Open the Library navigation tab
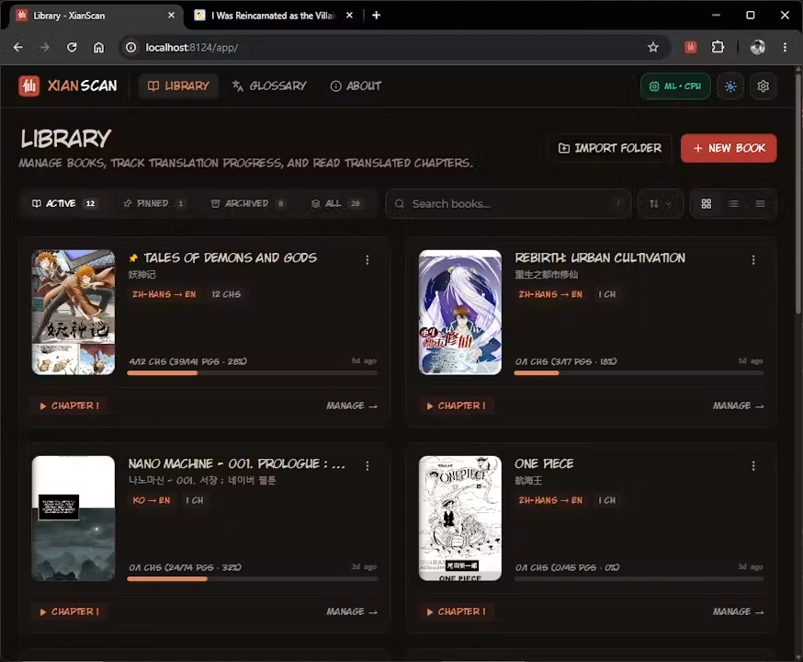The image size is (803, 662). (x=178, y=86)
